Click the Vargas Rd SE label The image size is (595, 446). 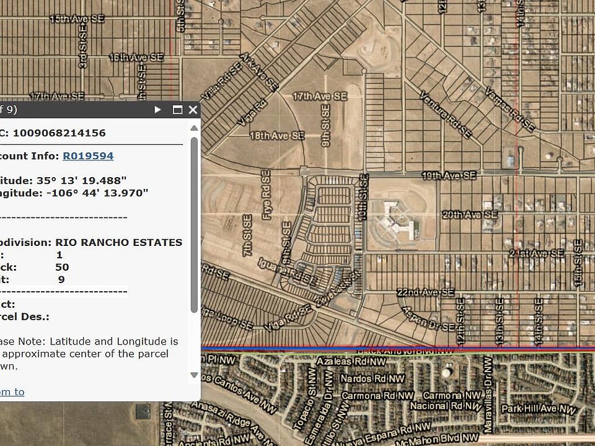point(510,109)
